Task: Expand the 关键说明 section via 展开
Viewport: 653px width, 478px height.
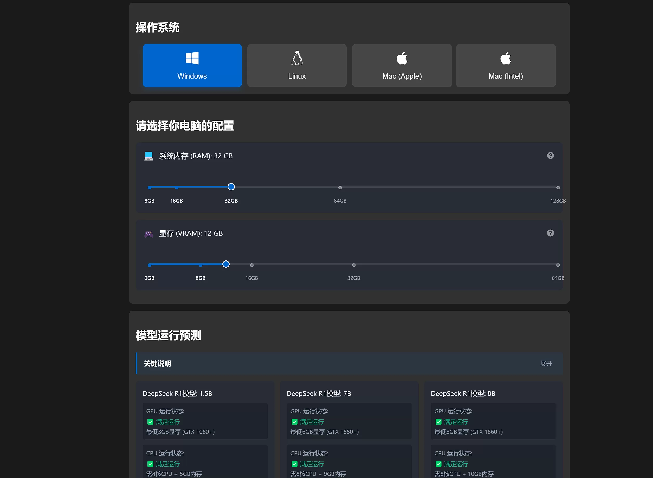Action: click(546, 364)
